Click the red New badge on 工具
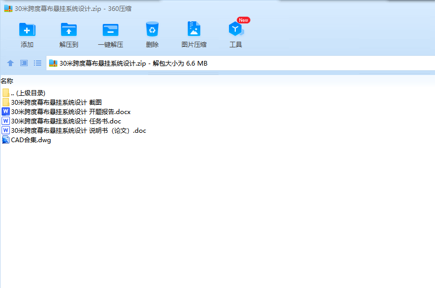The height and width of the screenshot is (288, 435). [x=243, y=20]
